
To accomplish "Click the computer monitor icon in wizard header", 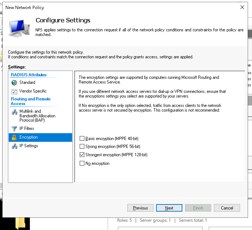I will pos(19,28).
